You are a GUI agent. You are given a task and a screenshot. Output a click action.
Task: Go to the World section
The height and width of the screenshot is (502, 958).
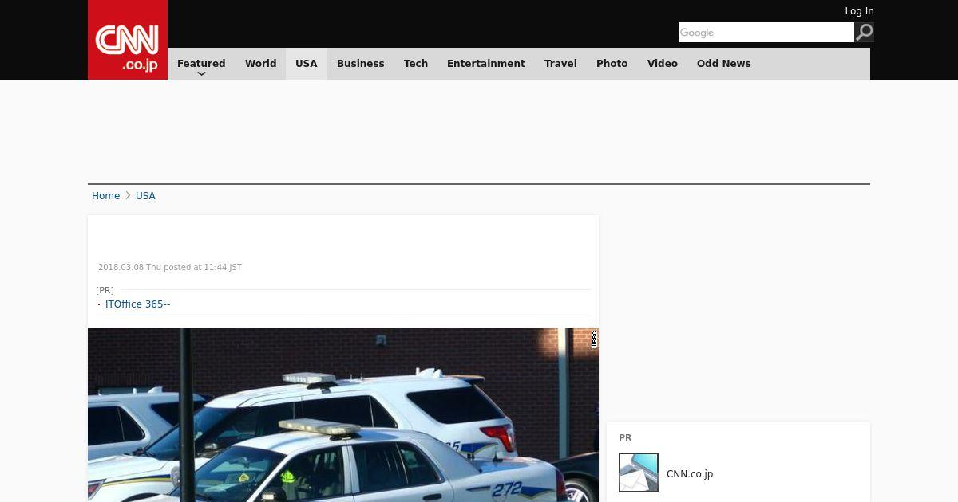point(260,64)
